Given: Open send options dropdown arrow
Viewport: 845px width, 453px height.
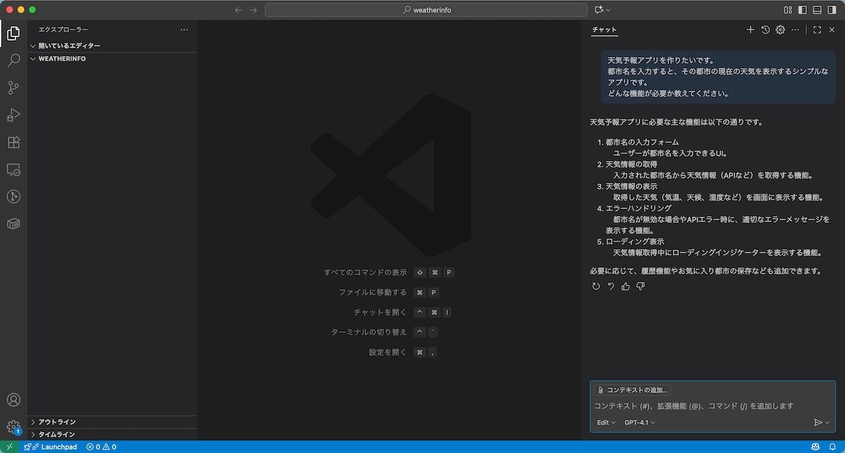Looking at the screenshot, I should [827, 422].
